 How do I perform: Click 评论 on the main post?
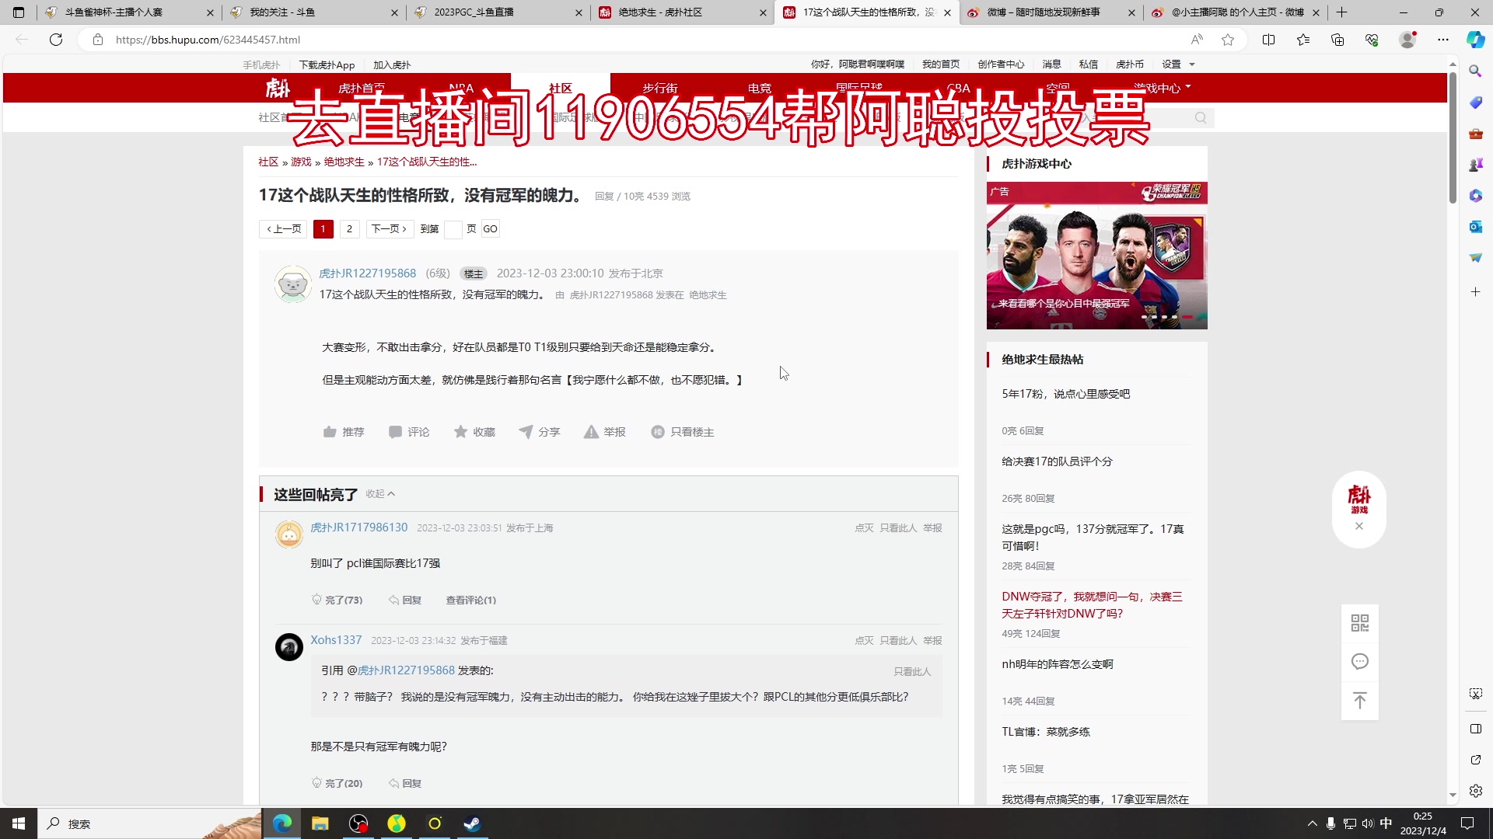coord(409,432)
